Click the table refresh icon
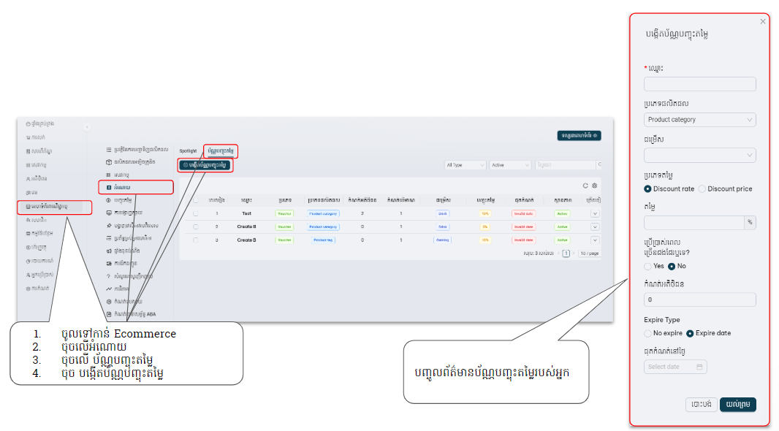Image resolution: width=779 pixels, height=431 pixels. point(585,186)
